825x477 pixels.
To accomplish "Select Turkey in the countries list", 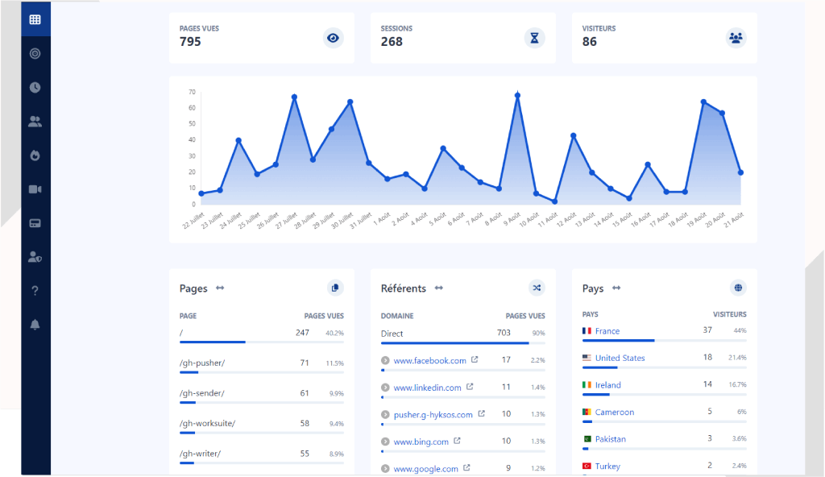I will point(607,466).
